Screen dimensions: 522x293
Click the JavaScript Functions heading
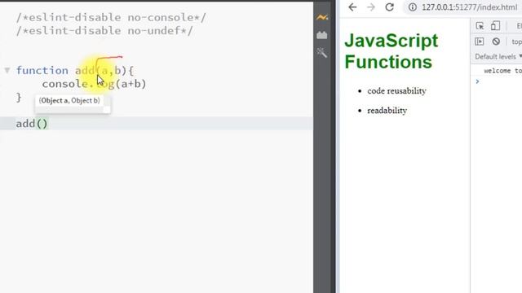tap(391, 51)
